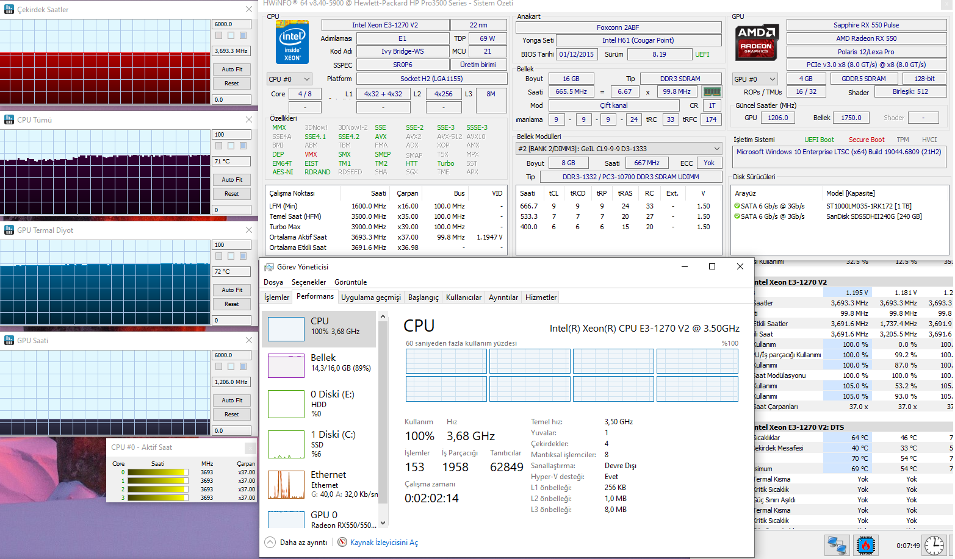Toggle blue checkbox in GPU Saati graph
This screenshot has height=559, width=955.
243,366
